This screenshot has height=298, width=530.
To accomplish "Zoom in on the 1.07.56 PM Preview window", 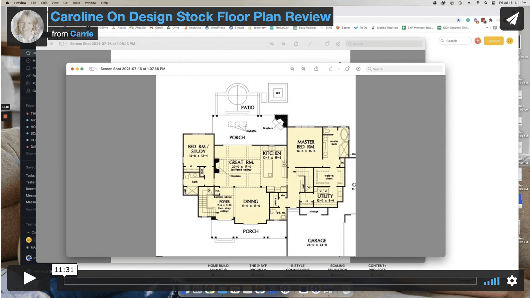I will [x=303, y=69].
